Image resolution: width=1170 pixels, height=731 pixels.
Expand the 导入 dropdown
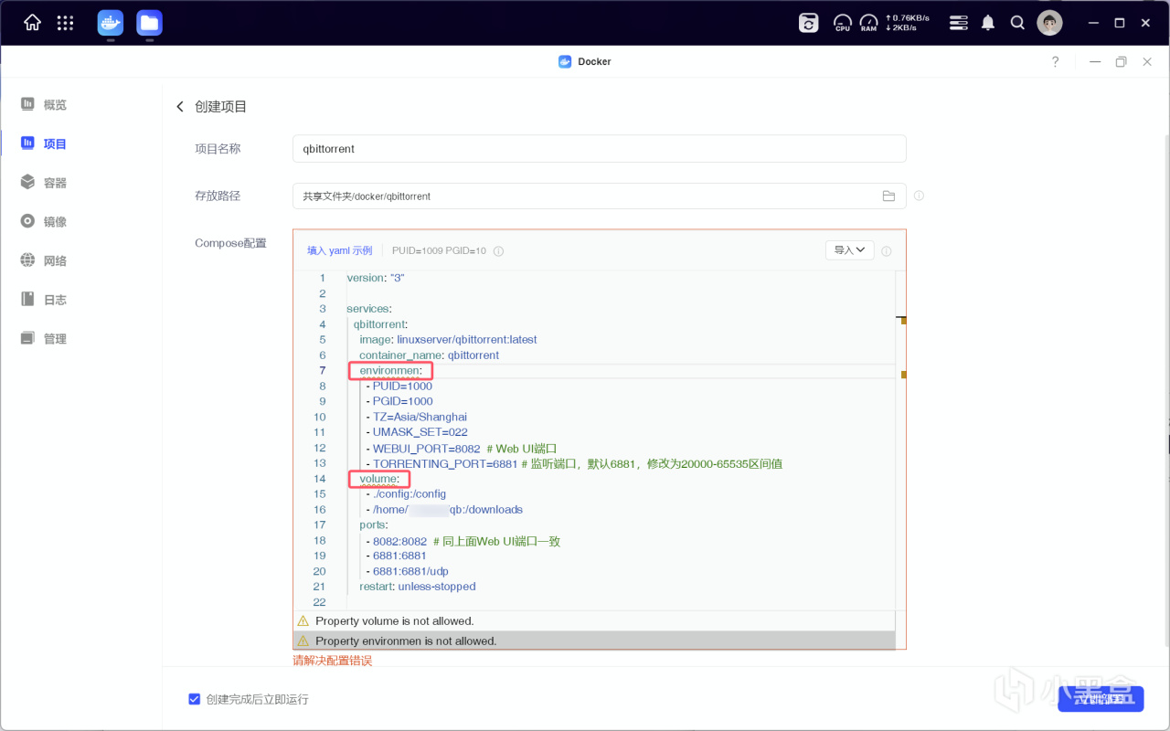tap(850, 250)
